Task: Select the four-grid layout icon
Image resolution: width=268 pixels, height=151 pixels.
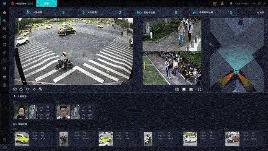Action: (x=191, y=89)
